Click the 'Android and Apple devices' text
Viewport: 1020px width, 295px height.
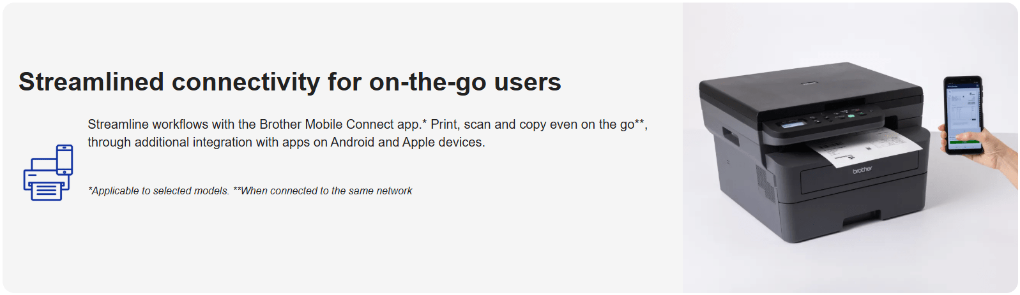407,142
